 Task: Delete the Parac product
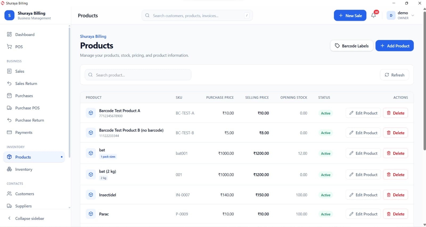395,214
